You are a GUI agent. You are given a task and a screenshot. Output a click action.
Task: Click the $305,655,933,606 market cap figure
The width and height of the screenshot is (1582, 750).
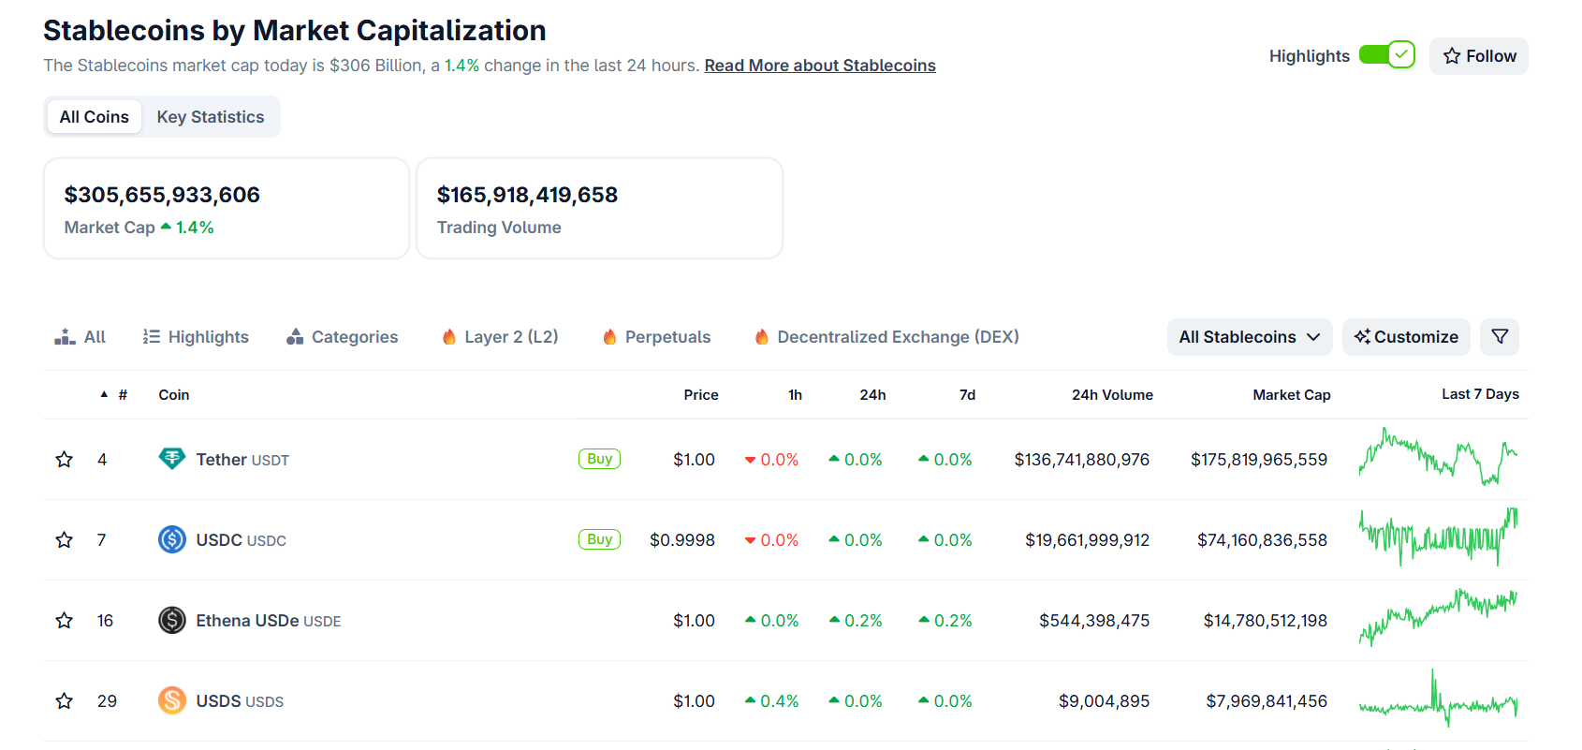(x=162, y=195)
